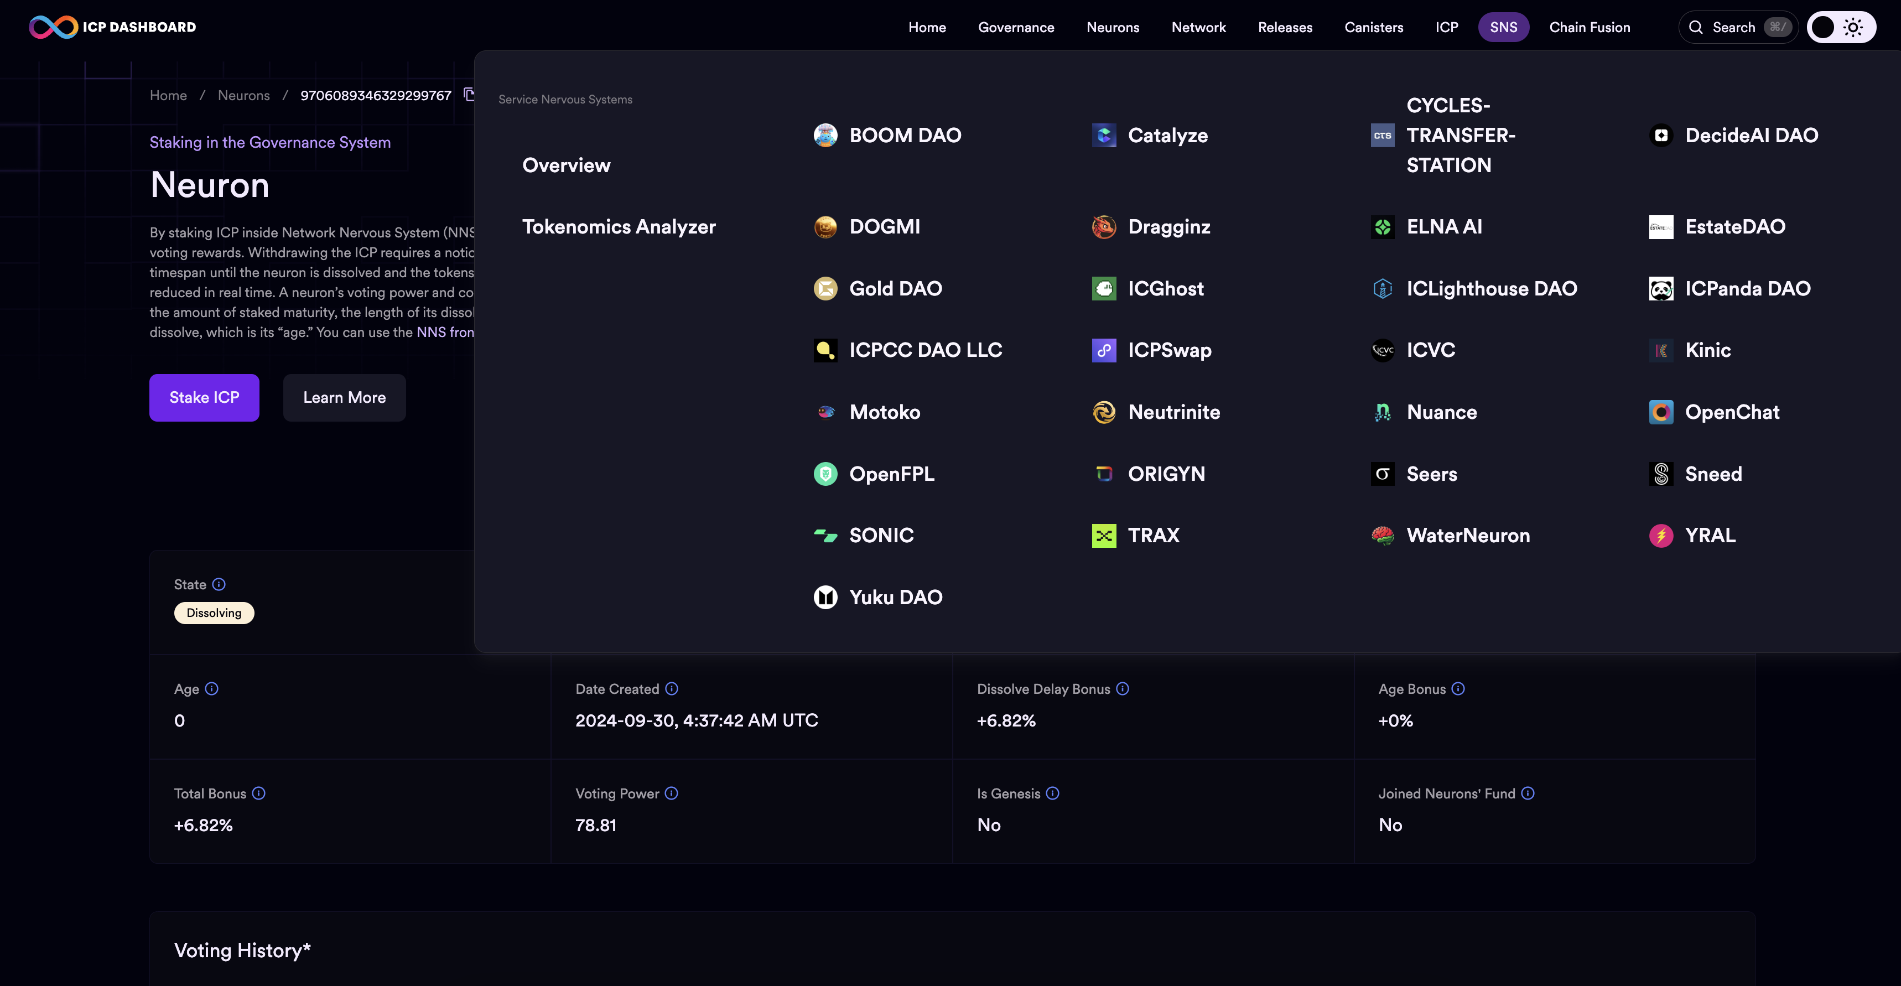Screen dimensions: 1901x986
Task: Click the ICGhost logo icon
Action: pyautogui.click(x=1104, y=289)
